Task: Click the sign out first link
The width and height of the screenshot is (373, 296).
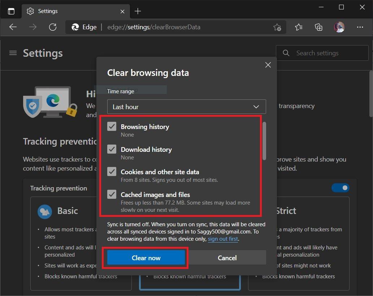Action: point(223,239)
